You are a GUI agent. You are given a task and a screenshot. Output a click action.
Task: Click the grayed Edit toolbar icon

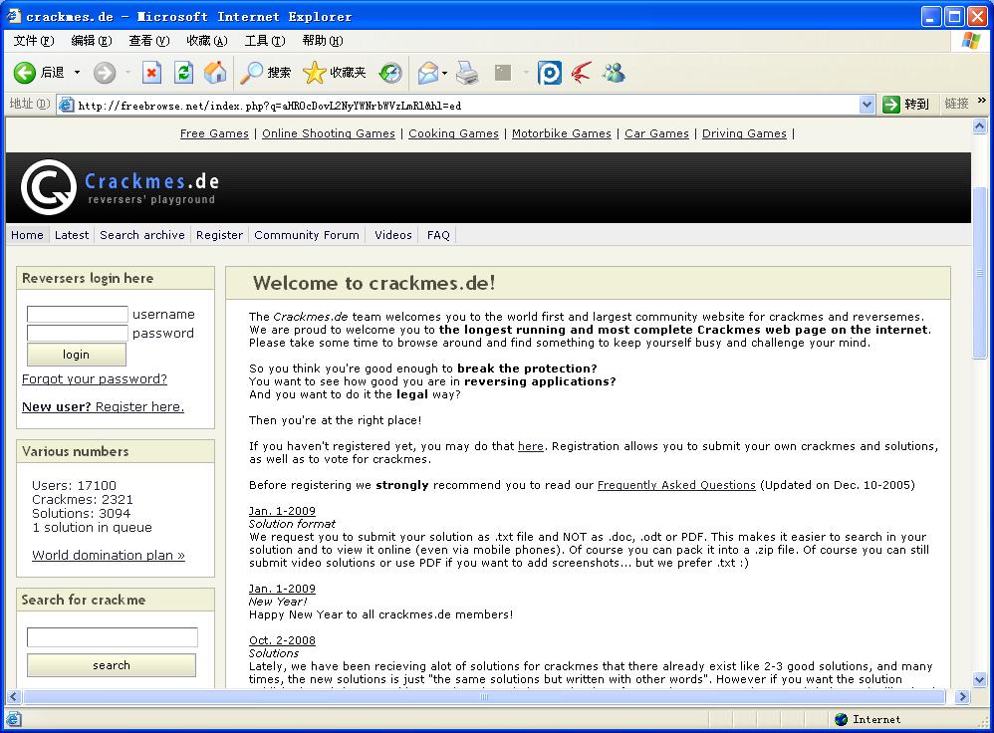pos(503,73)
